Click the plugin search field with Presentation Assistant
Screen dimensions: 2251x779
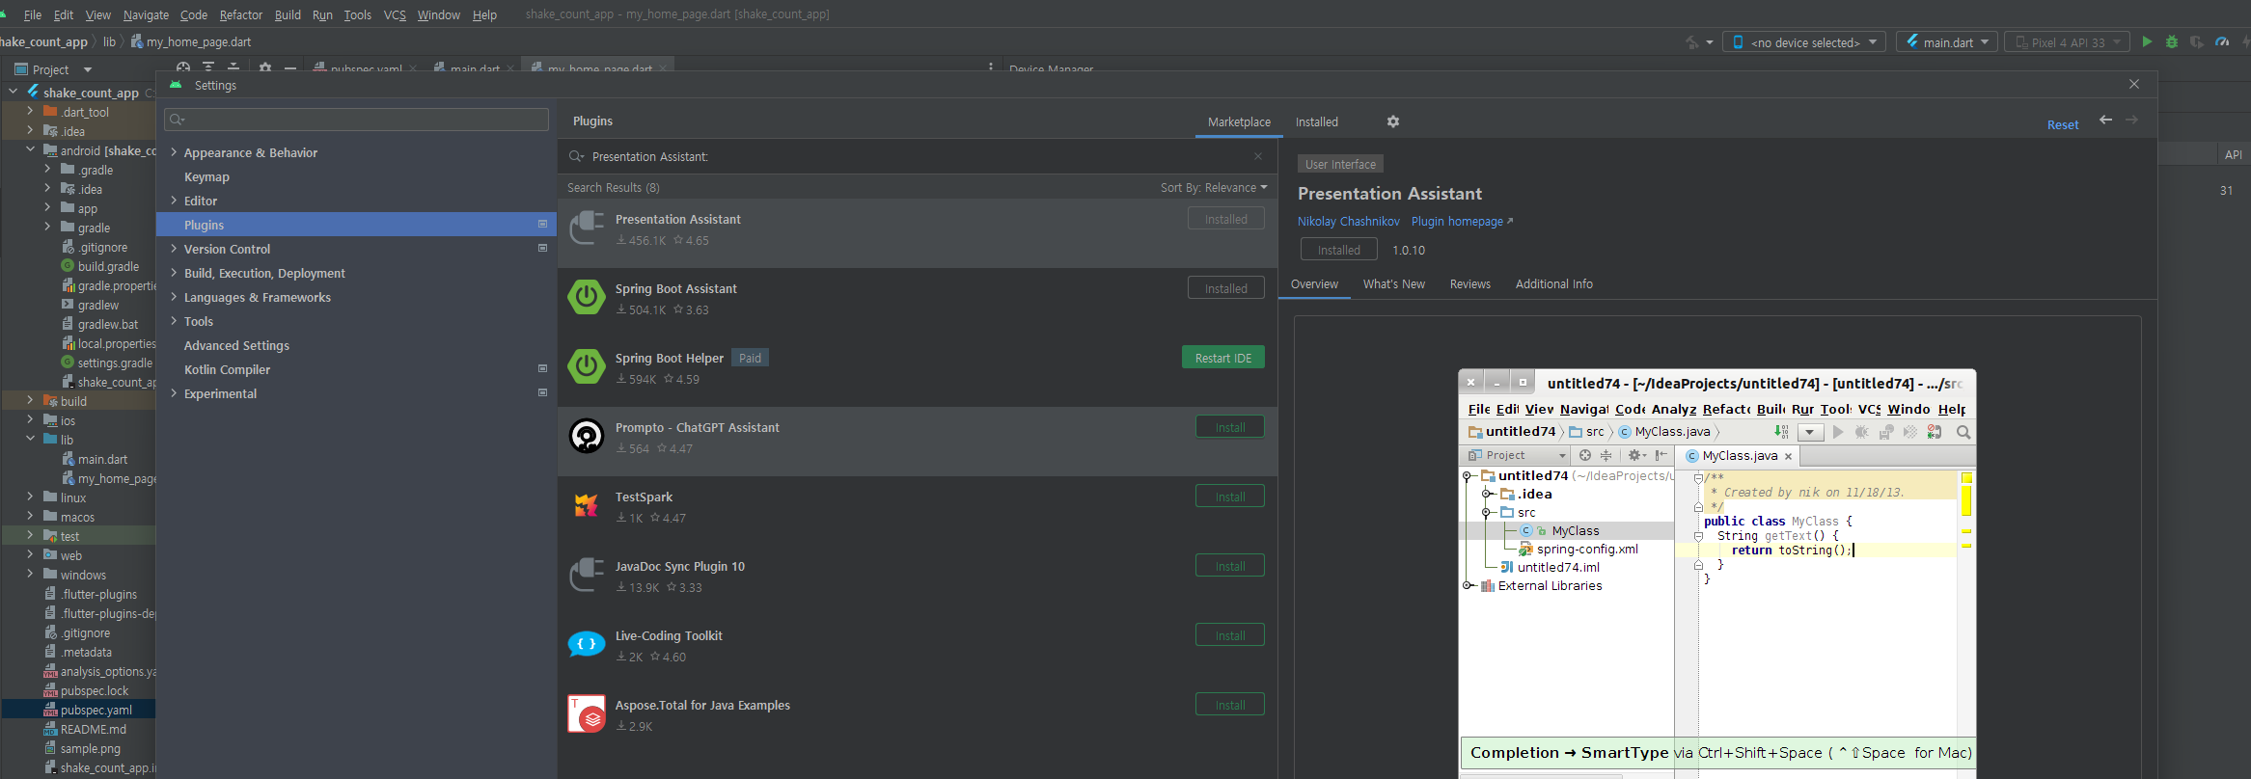click(917, 156)
